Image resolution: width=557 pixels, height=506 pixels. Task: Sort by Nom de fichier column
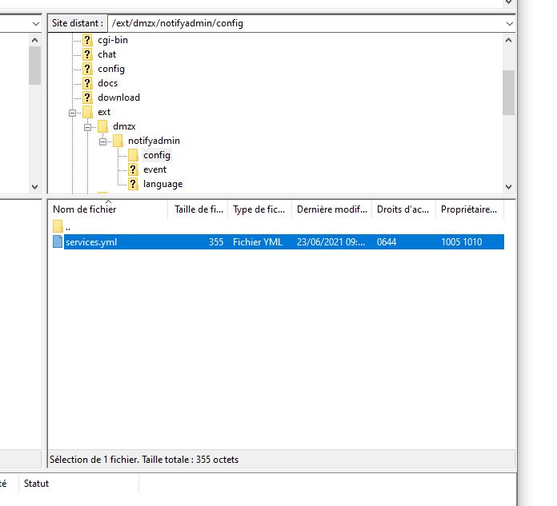tap(108, 209)
